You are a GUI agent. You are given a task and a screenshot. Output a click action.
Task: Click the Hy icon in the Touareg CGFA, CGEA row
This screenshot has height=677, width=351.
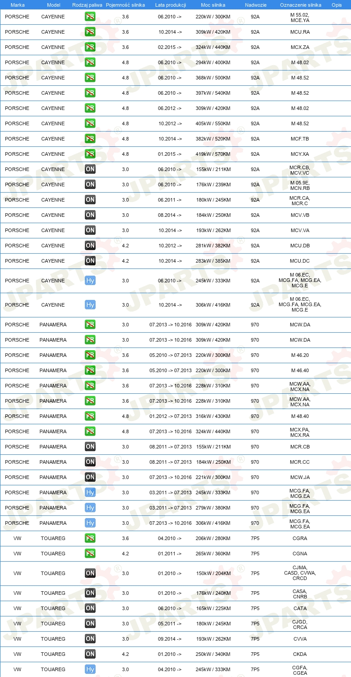coord(90,669)
